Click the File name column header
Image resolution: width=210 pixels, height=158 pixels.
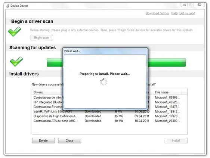(x=161, y=92)
